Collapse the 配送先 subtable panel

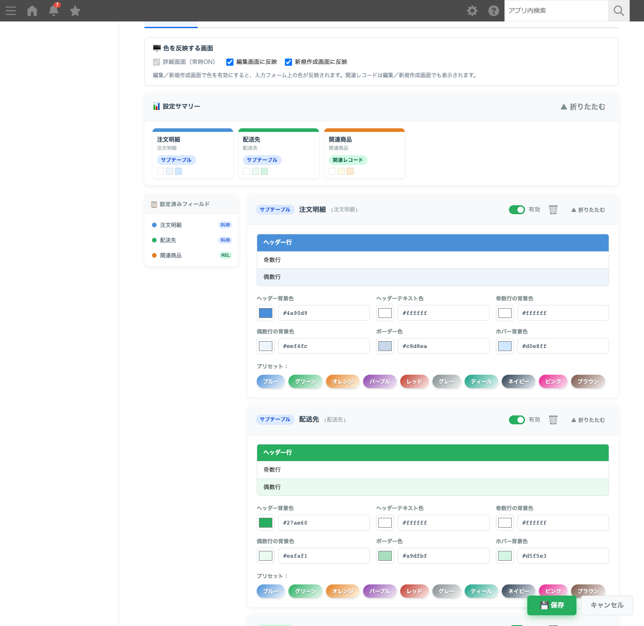(x=588, y=420)
